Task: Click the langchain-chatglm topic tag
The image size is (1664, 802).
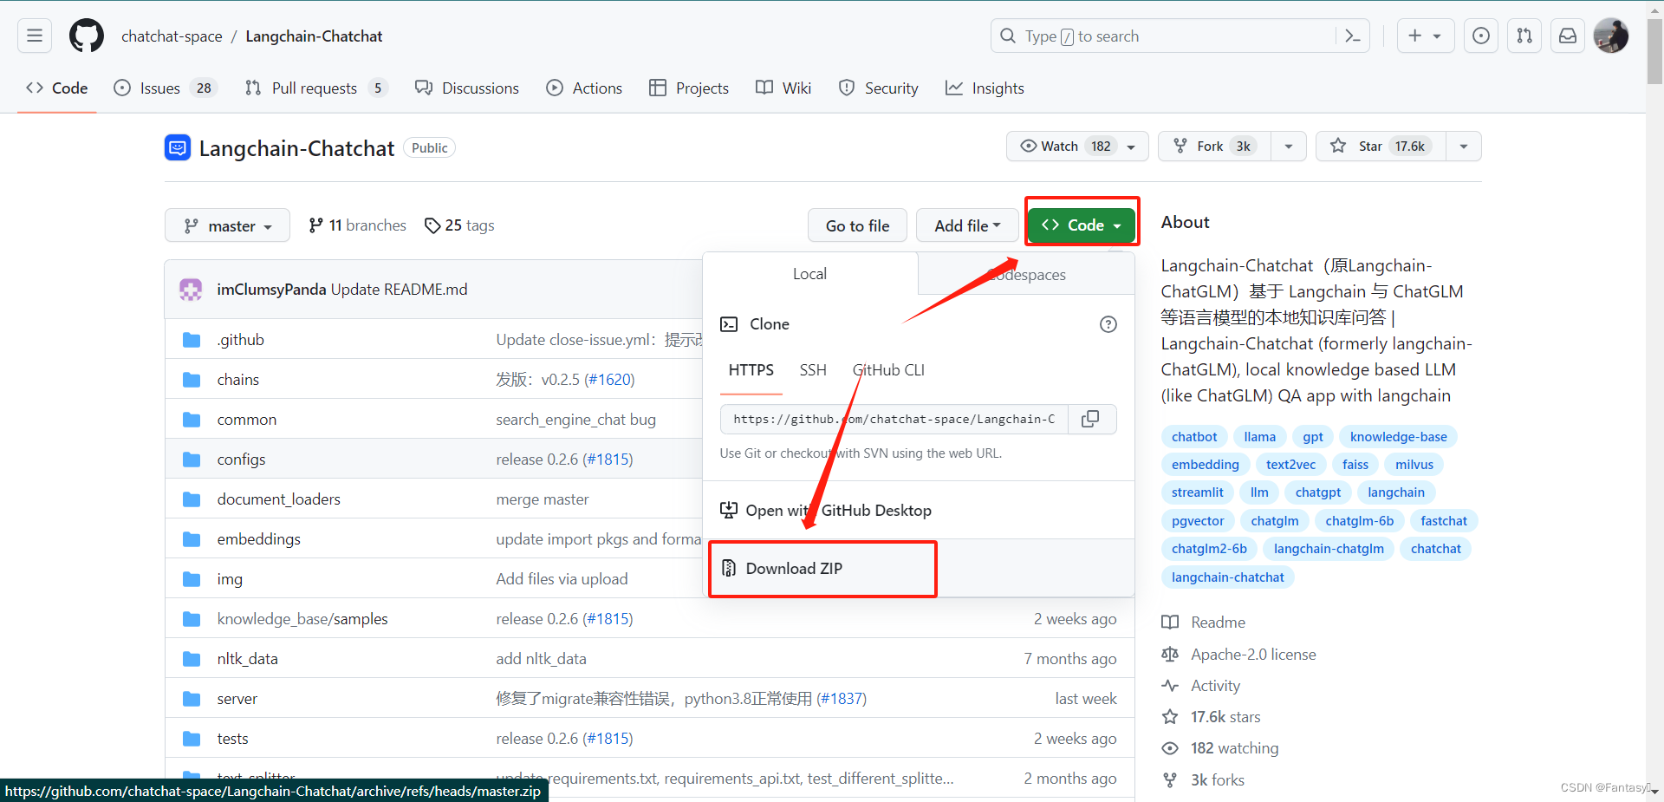Action: point(1329,549)
